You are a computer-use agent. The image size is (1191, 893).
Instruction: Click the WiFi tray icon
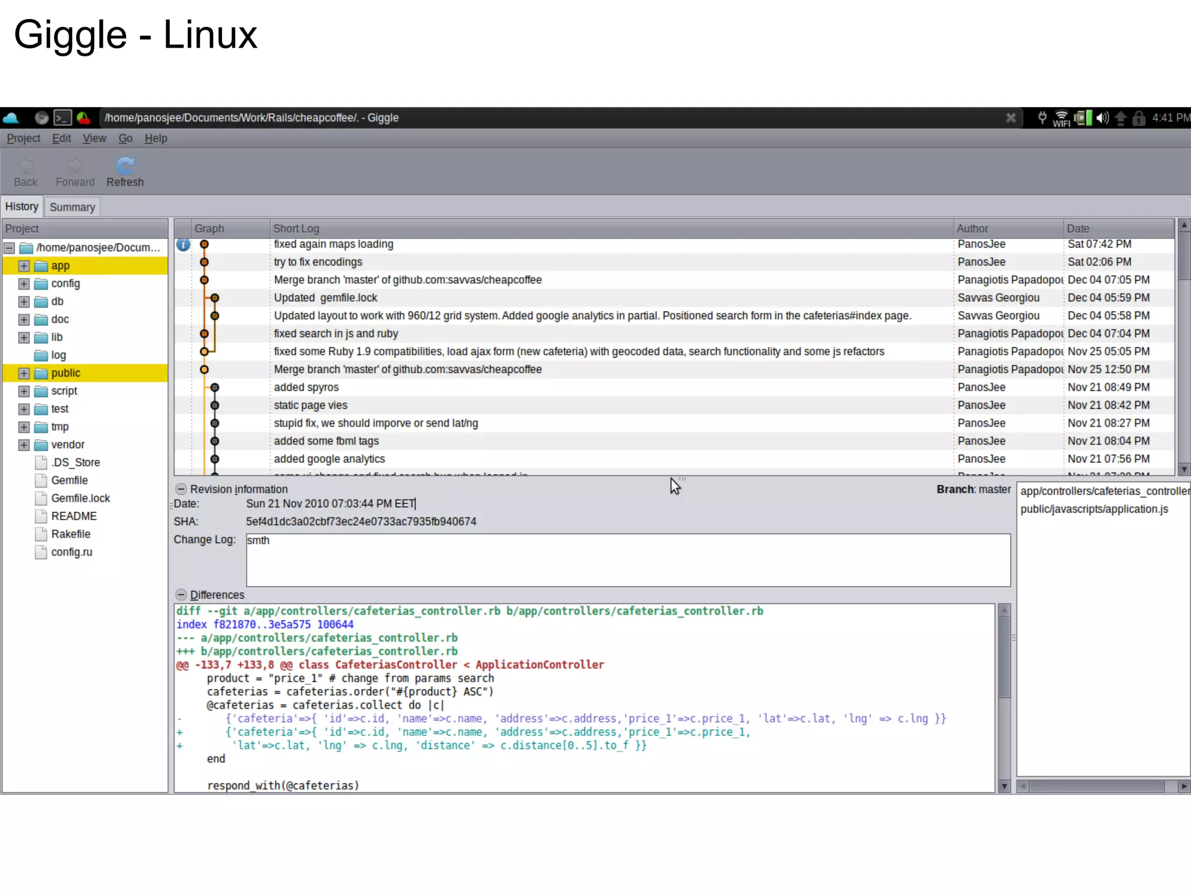click(x=1061, y=118)
